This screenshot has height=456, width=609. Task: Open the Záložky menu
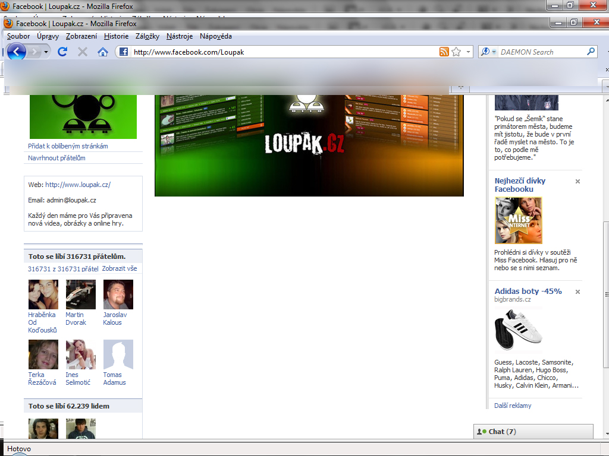pyautogui.click(x=147, y=36)
